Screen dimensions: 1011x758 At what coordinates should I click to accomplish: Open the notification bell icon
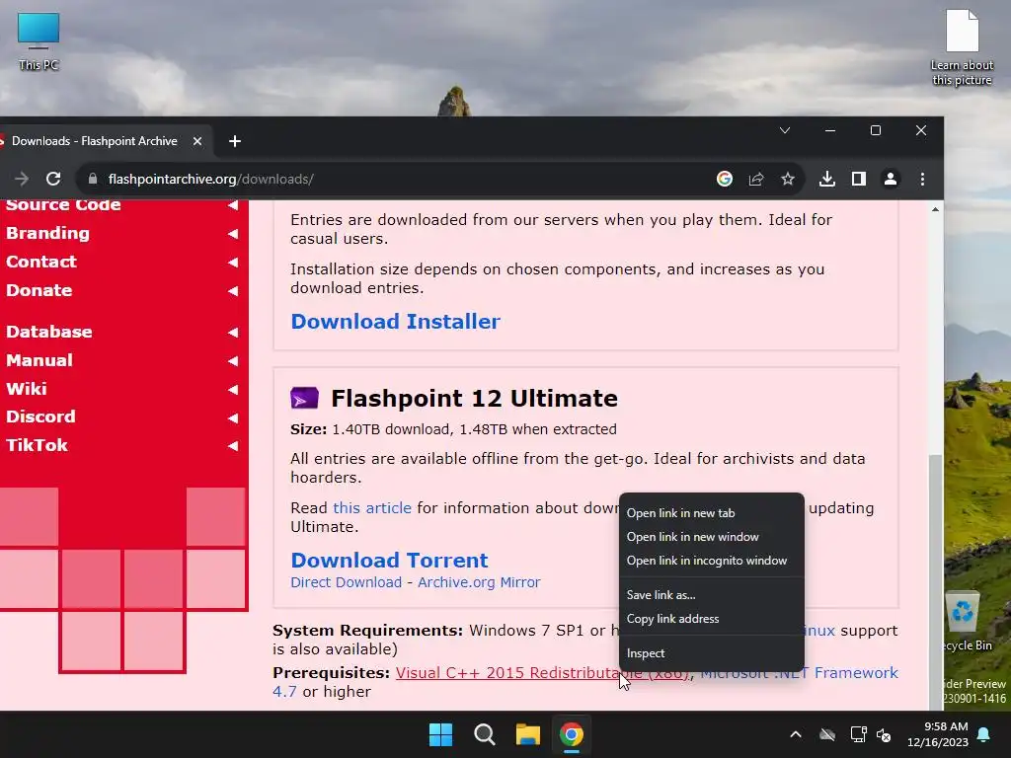click(x=983, y=734)
